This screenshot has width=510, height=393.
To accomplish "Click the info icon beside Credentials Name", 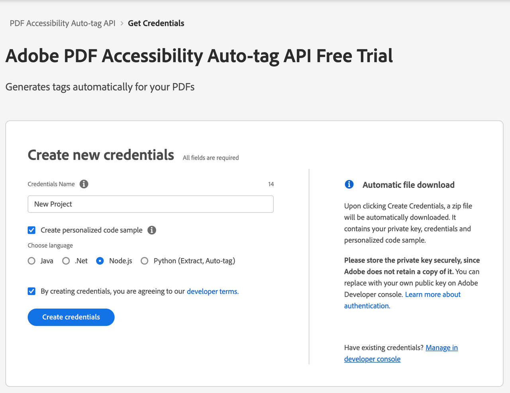I will tap(84, 184).
